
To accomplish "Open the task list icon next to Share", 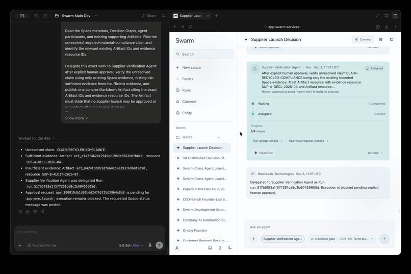I will 164,16.
